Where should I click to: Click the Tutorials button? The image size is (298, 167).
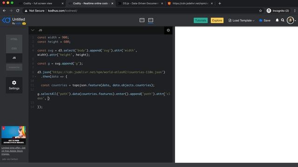tap(201, 20)
